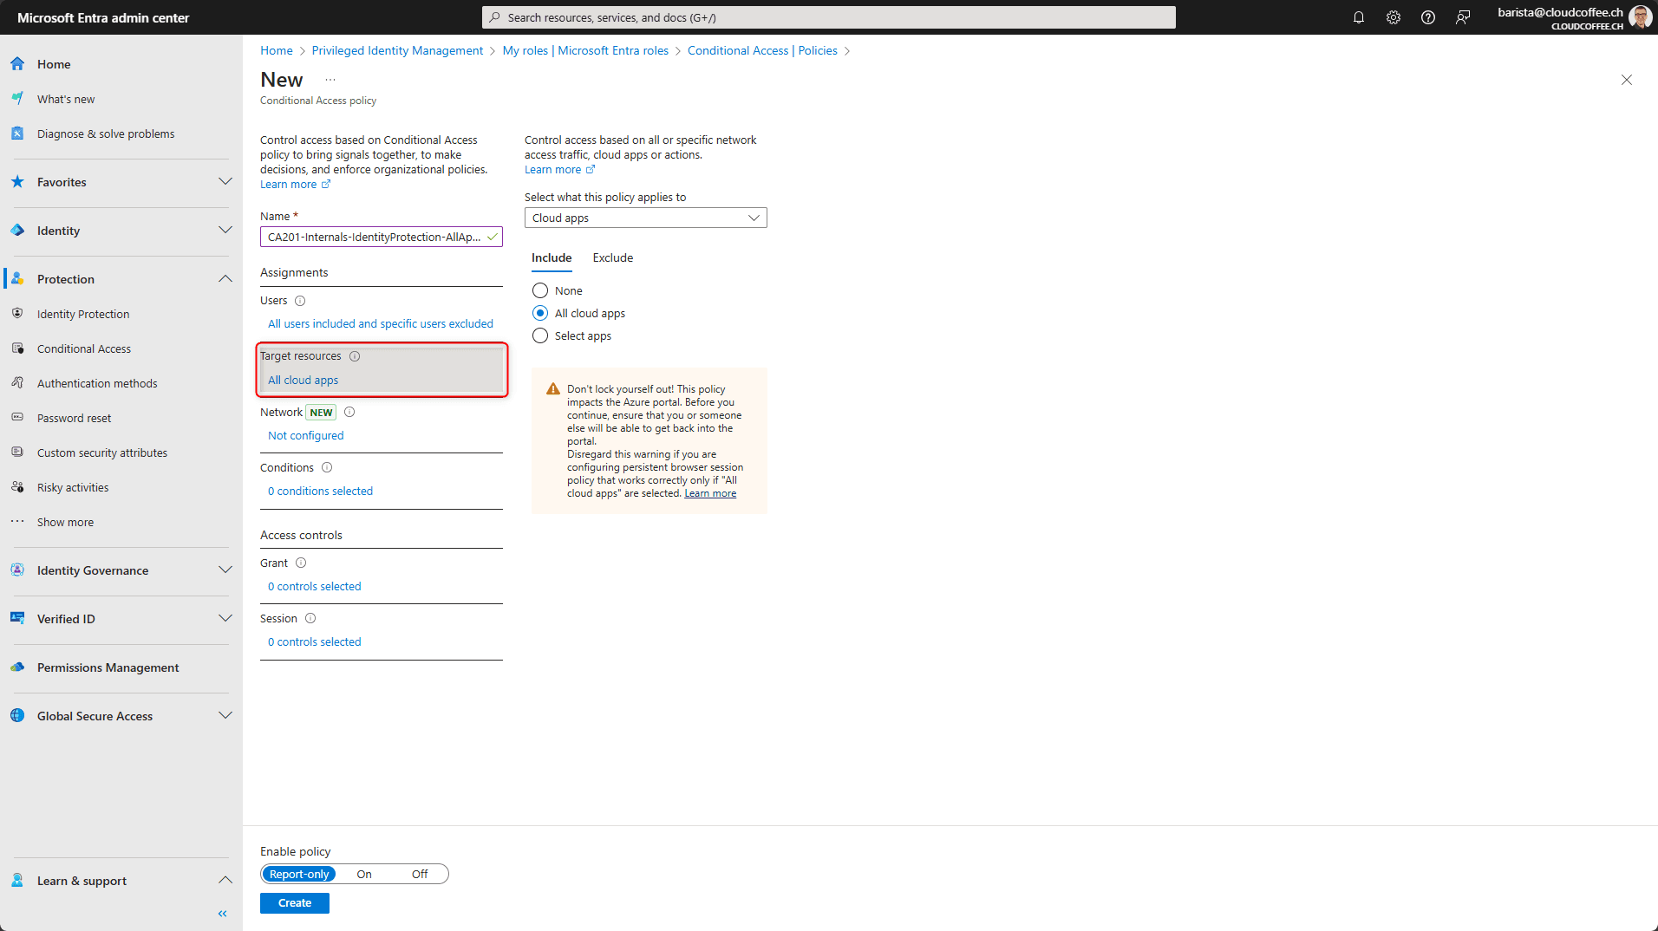Click the Create button

(294, 902)
